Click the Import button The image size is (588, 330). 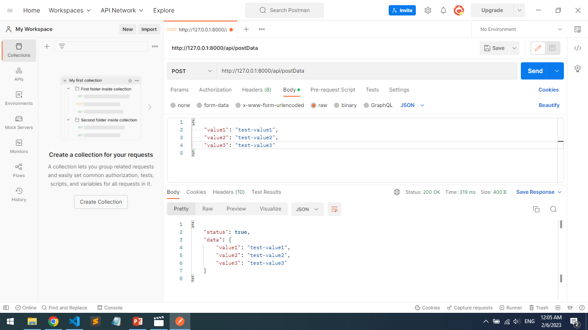149,29
